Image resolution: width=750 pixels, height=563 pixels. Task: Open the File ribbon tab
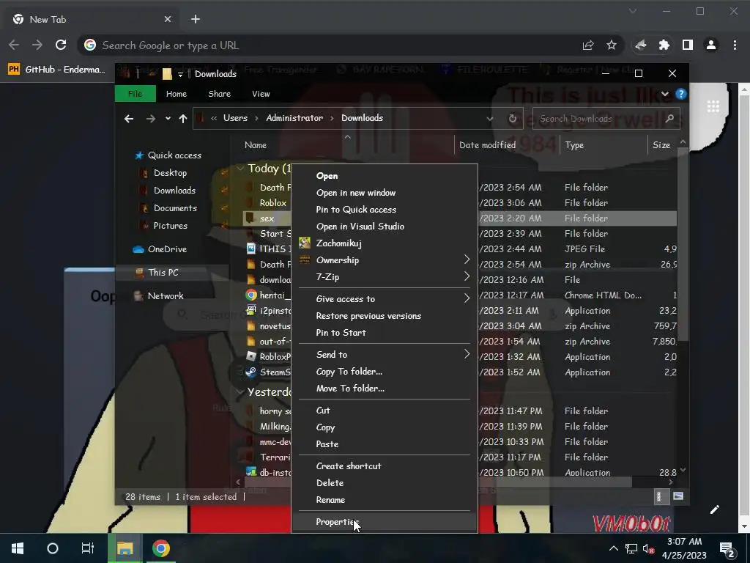click(135, 94)
